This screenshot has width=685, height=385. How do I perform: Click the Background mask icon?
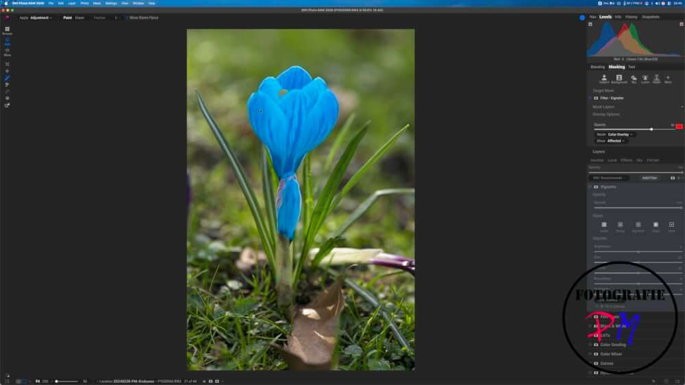(619, 78)
